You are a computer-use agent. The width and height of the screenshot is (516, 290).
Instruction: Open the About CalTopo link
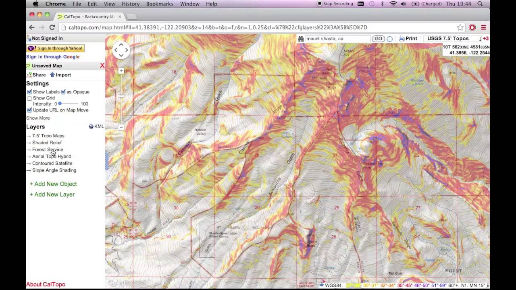(x=46, y=284)
